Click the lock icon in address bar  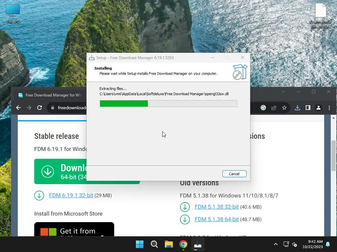(53, 108)
